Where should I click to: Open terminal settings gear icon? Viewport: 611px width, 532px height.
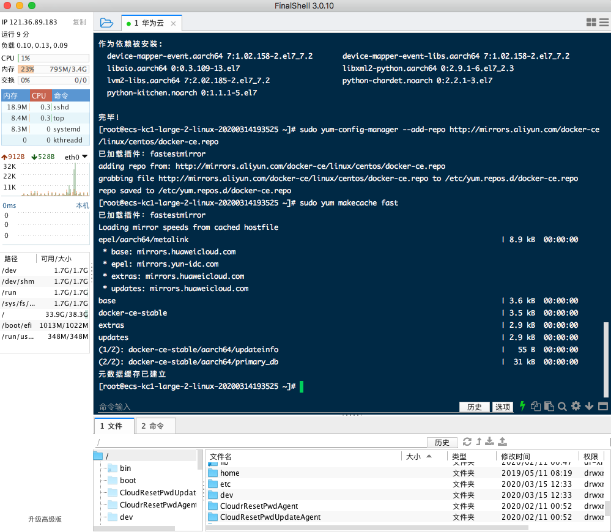pos(576,406)
